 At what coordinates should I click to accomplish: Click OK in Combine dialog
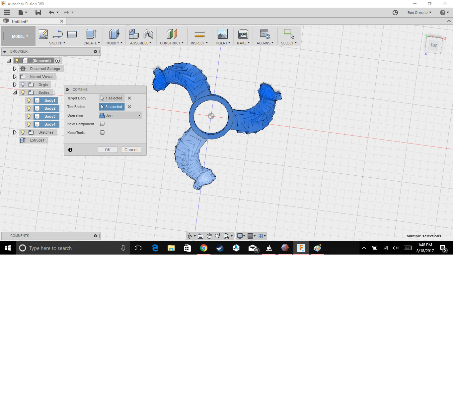point(108,150)
